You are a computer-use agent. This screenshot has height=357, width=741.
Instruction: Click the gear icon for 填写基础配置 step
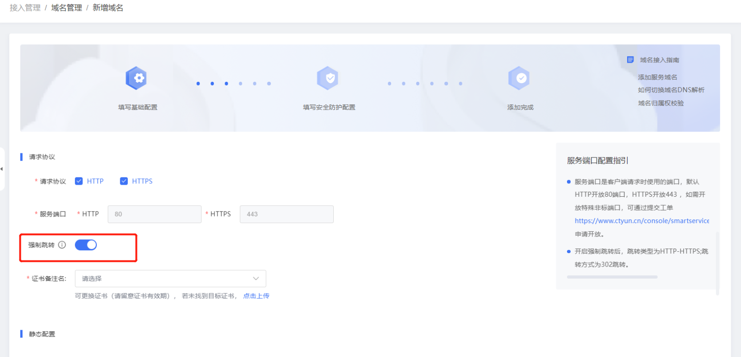[x=136, y=78]
